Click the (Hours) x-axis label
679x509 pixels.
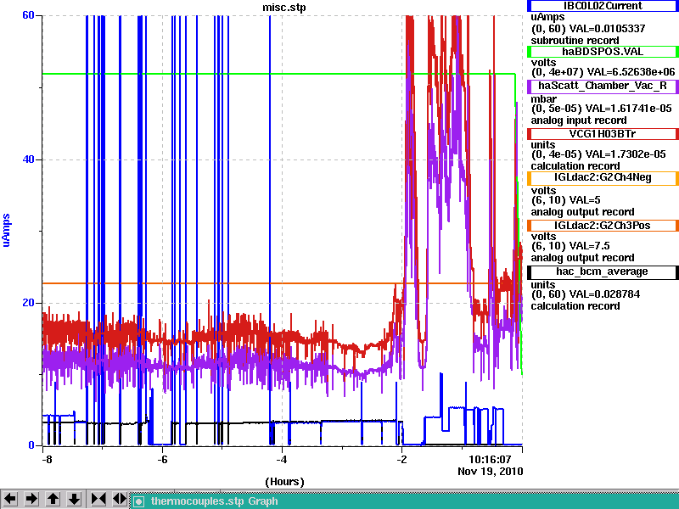[x=284, y=482]
